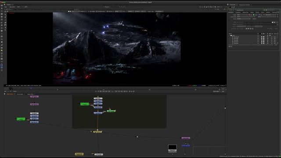Image resolution: width=281 pixels, height=158 pixels.
Task: Select the green node left of the blue stack
Action: (x=84, y=104)
